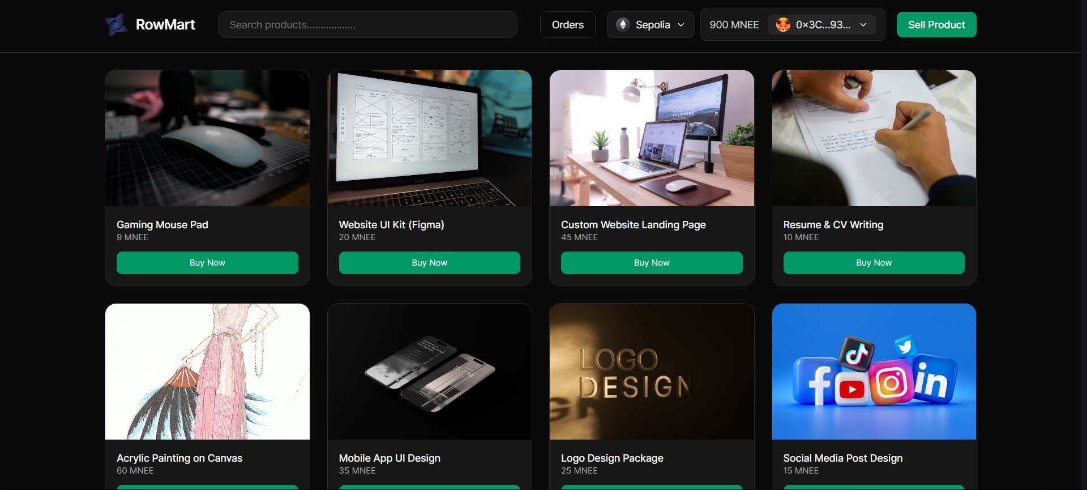Click the 60 MNEE price
Screen dimensions: 1087x490
(135, 471)
